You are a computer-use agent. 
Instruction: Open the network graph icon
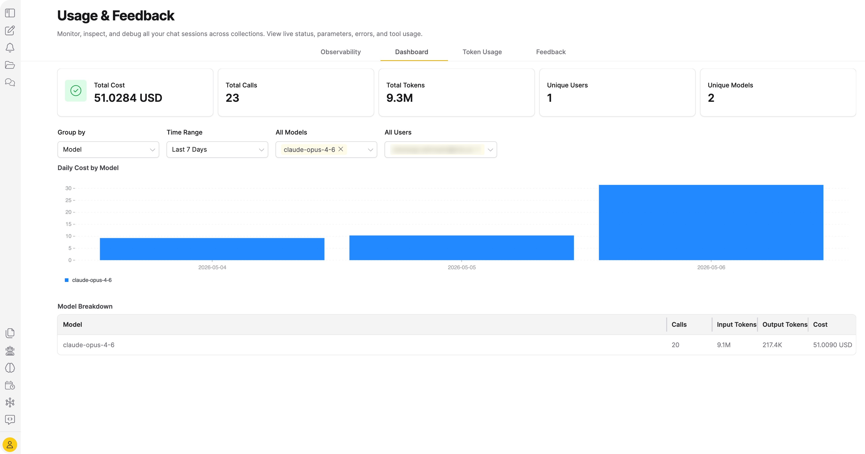(x=10, y=402)
